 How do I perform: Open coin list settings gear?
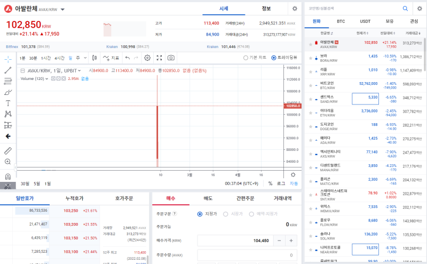point(420,9)
